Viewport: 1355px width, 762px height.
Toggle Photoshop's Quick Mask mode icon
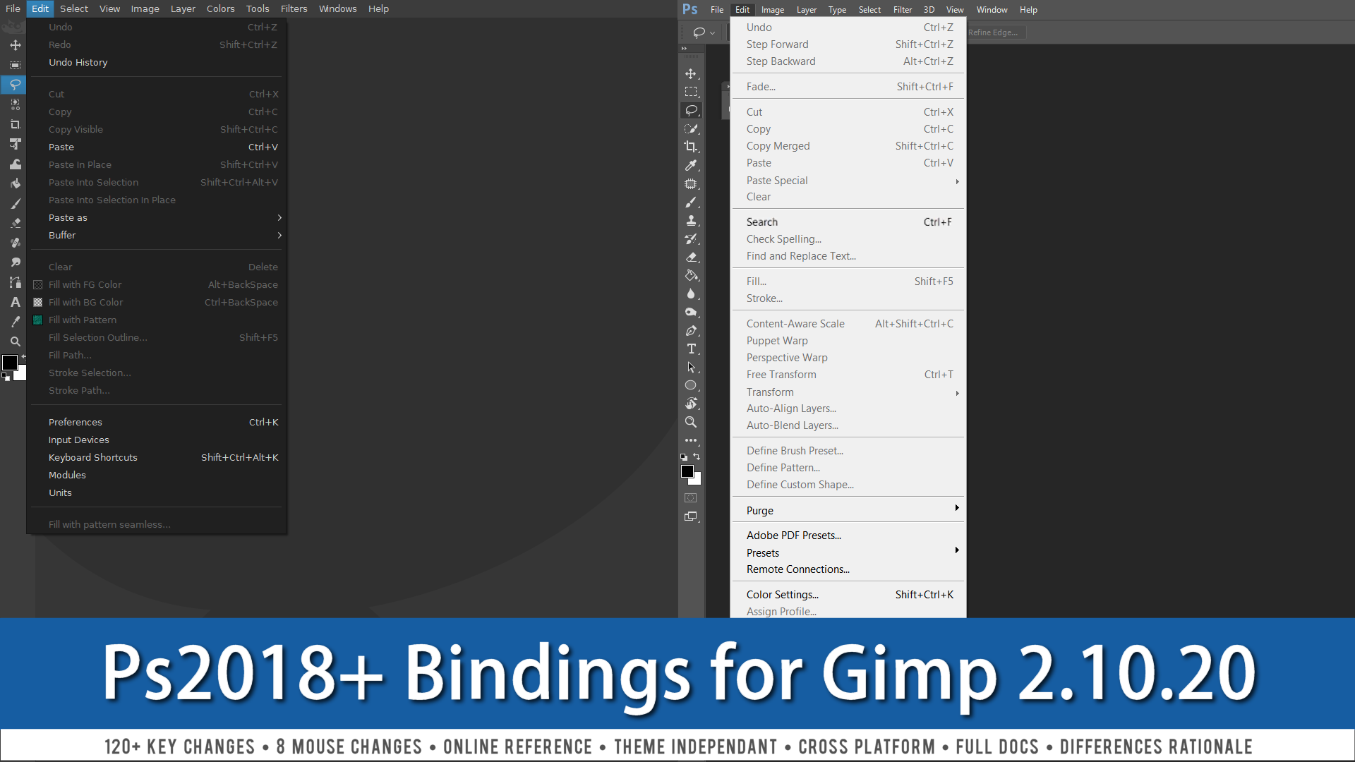691,498
